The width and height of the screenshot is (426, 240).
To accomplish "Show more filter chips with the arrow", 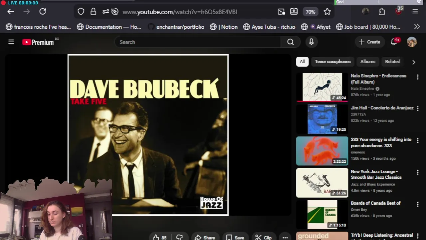I will pos(414,62).
